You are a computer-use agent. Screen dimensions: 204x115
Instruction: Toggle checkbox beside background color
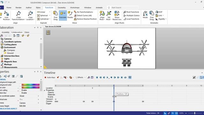tap(20, 85)
